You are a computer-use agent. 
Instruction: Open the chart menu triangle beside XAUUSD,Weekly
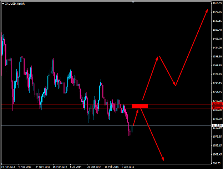coord(3,4)
